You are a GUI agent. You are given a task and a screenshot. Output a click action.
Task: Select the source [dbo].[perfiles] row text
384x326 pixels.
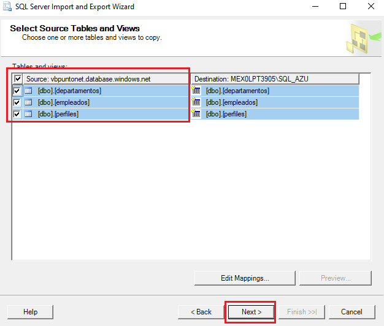point(58,114)
